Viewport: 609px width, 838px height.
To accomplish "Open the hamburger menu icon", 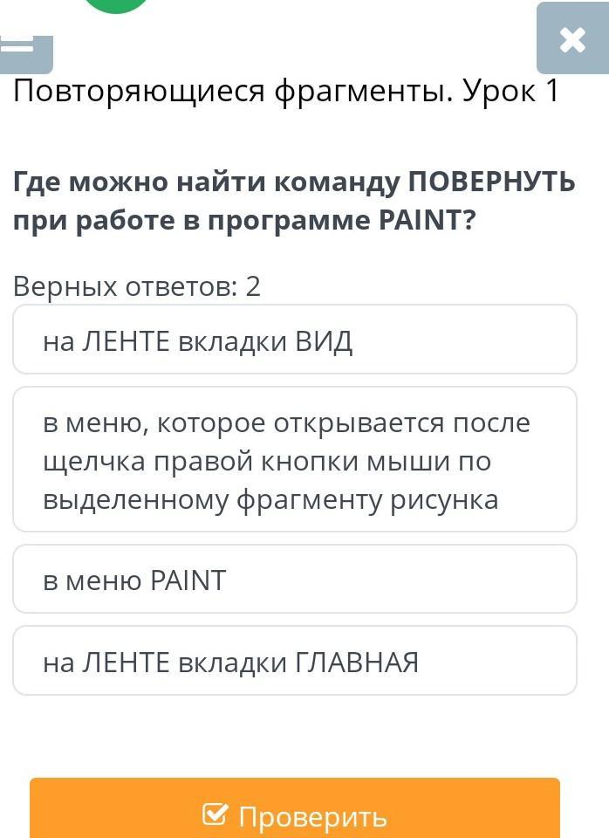I will 25,54.
